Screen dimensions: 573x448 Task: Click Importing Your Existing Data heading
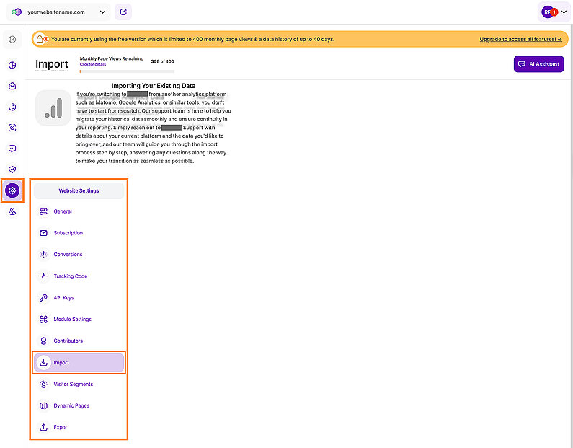coord(154,86)
